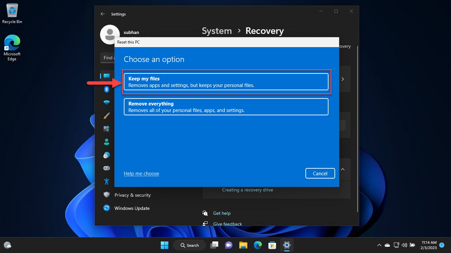Open Bluetooth & devices settings from sidebar
This screenshot has height=253, width=451.
(x=106, y=89)
